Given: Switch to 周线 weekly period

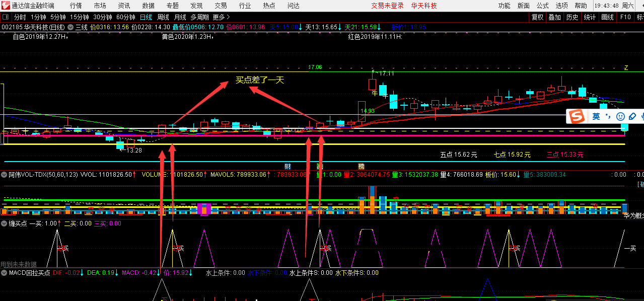Looking at the screenshot, I should [163, 17].
